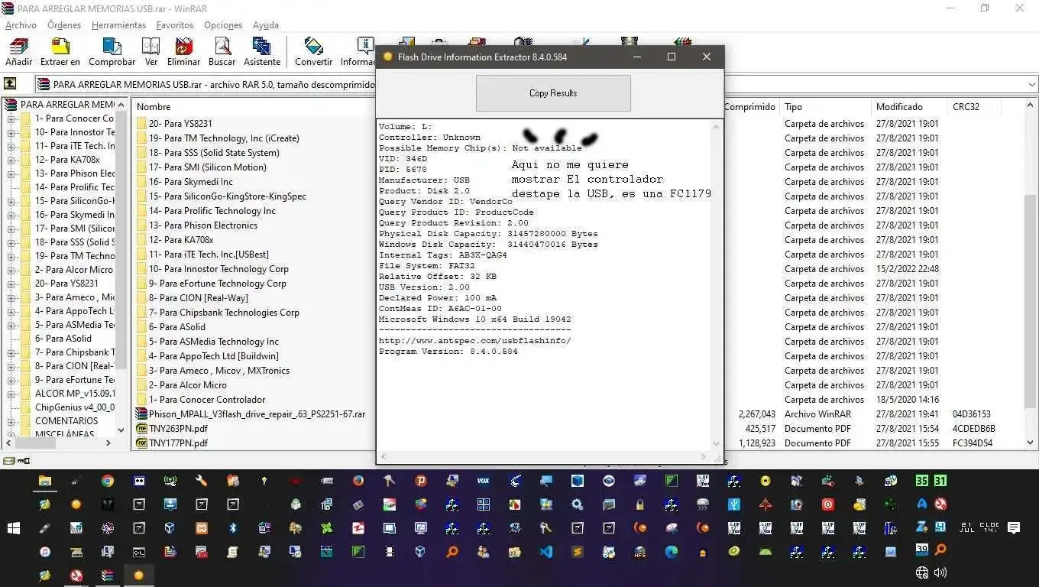Open the Windows Start menu
The width and height of the screenshot is (1039, 587).
pos(14,528)
